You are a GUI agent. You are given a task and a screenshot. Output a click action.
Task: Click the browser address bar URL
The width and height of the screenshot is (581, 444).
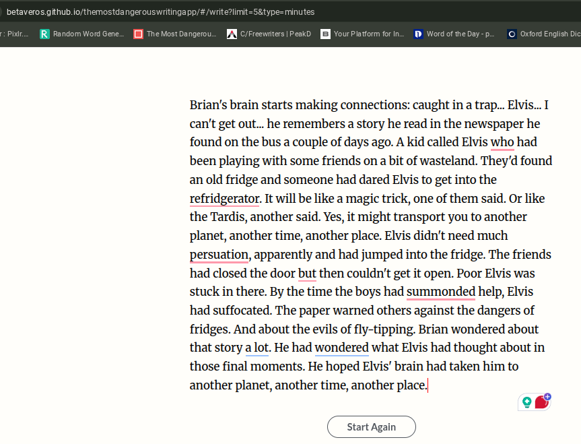(x=160, y=12)
